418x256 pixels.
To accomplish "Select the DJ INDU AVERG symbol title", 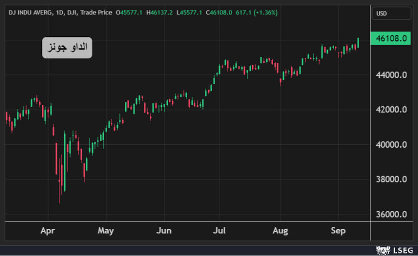I will click(x=31, y=12).
